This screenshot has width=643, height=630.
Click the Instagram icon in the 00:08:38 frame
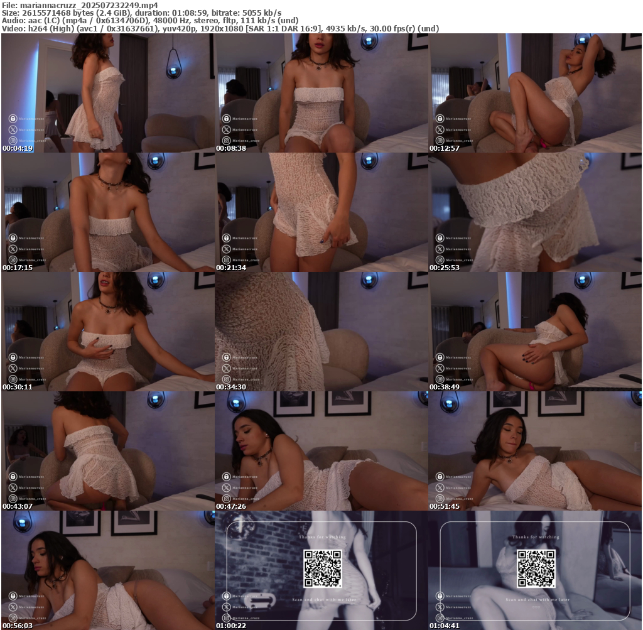tap(227, 141)
